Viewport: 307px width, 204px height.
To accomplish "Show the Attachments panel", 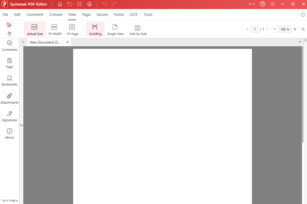I will click(10, 99).
